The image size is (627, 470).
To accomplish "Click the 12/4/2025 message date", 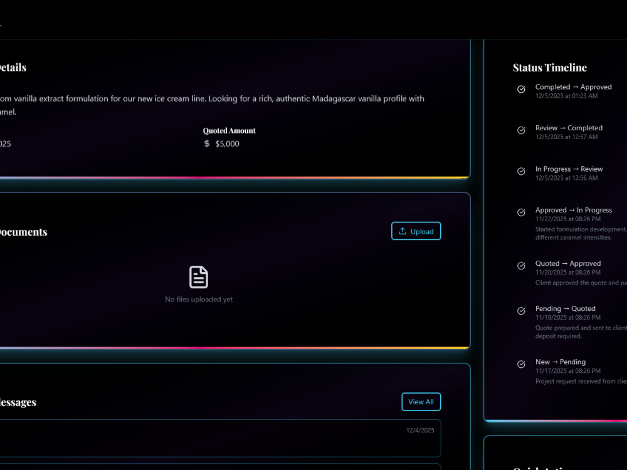I will tap(420, 431).
